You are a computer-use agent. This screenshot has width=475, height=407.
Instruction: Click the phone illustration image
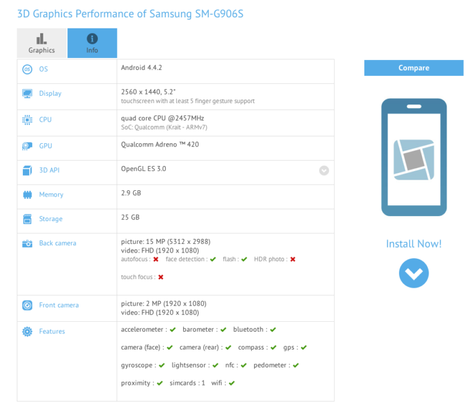(x=414, y=157)
